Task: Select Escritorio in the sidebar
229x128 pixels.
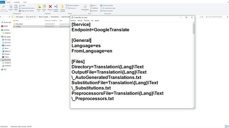Action: tap(6, 46)
